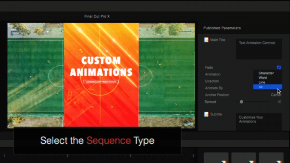Click the Direction parameter label
The image size is (290, 163).
212,81
